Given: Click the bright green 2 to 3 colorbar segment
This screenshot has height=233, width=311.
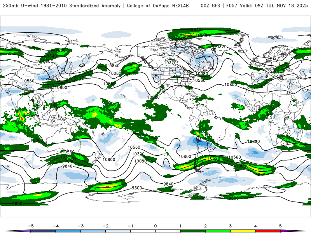Looking at the screenshot, I should (x=218, y=231).
